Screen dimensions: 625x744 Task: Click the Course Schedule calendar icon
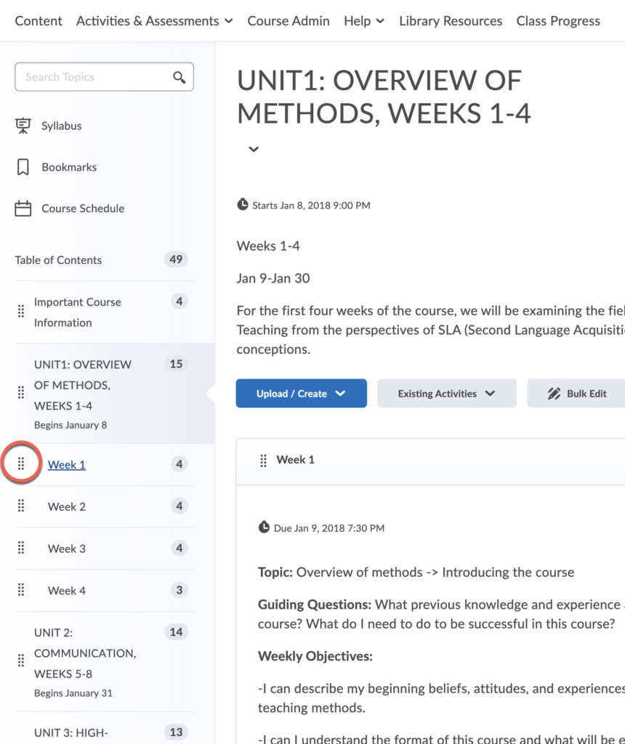23,209
